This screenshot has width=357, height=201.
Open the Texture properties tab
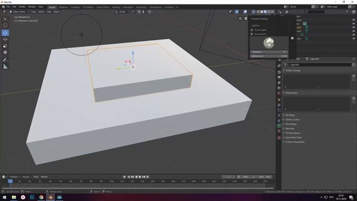(x=279, y=138)
